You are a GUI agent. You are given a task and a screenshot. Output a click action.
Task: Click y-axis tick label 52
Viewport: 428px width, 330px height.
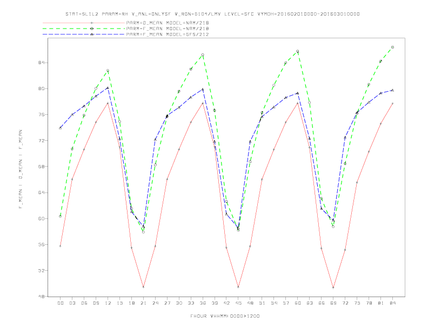[42, 271]
